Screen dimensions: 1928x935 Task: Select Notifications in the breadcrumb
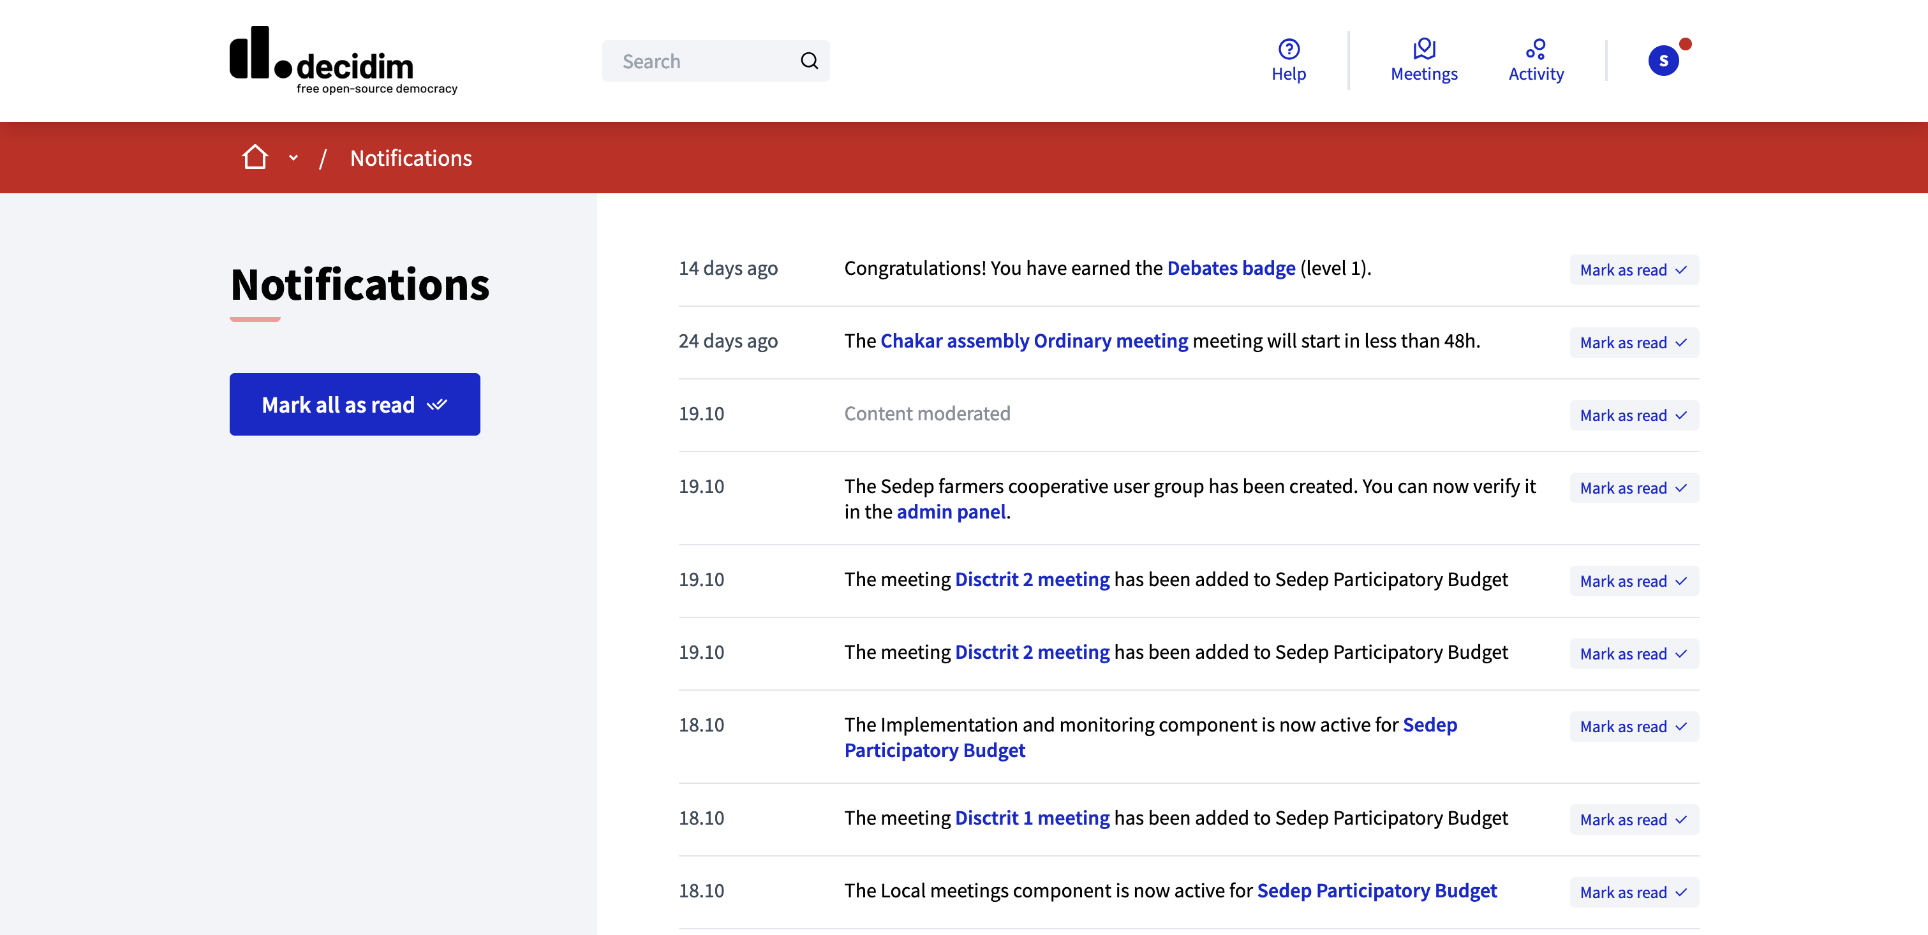pos(411,158)
